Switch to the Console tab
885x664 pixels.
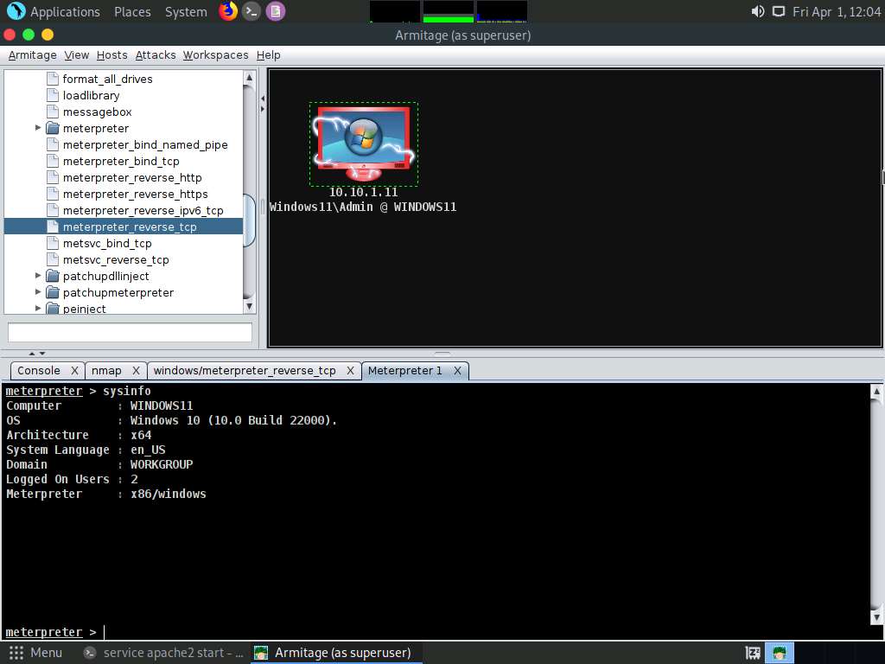39,370
